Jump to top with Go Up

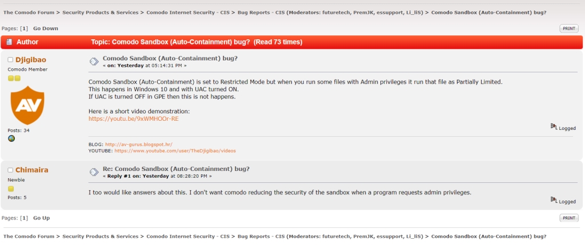click(41, 218)
